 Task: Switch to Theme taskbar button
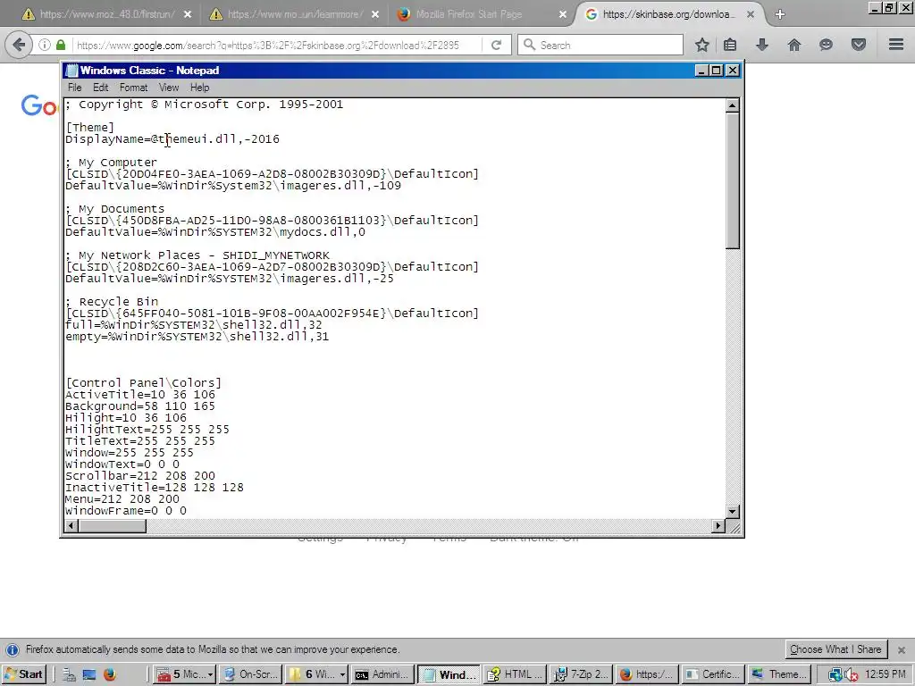(x=780, y=674)
